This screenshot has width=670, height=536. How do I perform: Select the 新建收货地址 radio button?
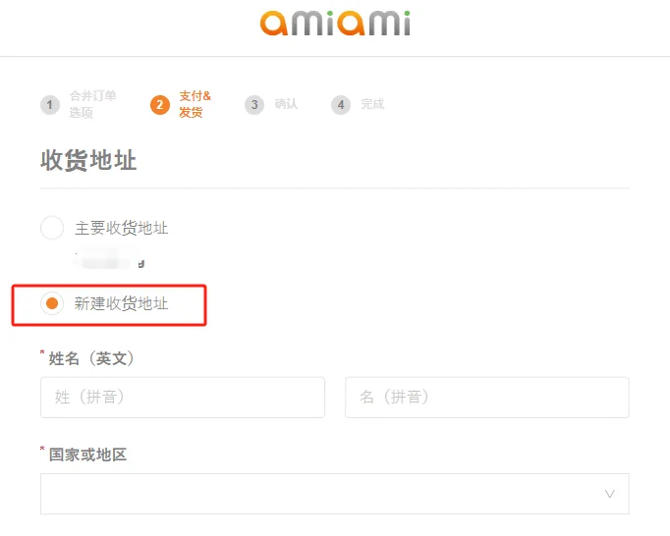[x=52, y=303]
